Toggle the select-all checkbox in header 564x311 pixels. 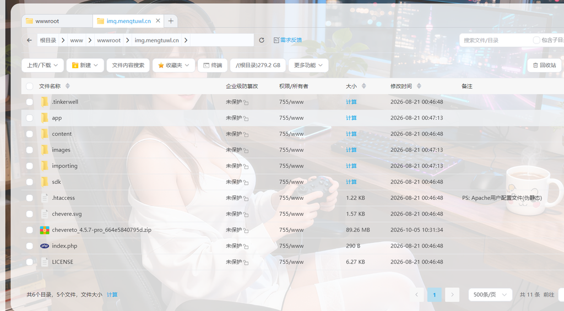click(x=30, y=86)
